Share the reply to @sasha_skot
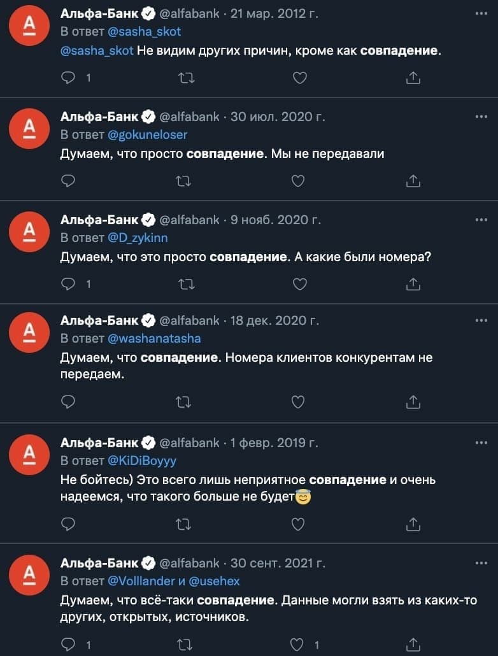The image size is (498, 656). pyautogui.click(x=413, y=78)
